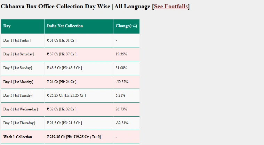
Task: Open the See Footfalls link
Action: click(x=171, y=6)
